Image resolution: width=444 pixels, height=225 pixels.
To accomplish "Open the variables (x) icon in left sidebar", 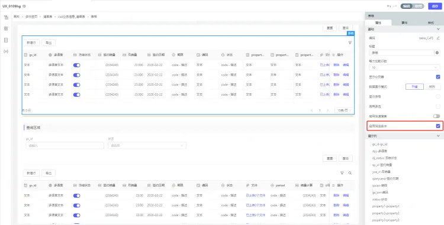I will 6,51.
